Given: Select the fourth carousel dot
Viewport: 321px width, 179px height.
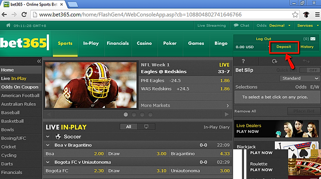Looking at the screenshot, I should pos(150,114).
